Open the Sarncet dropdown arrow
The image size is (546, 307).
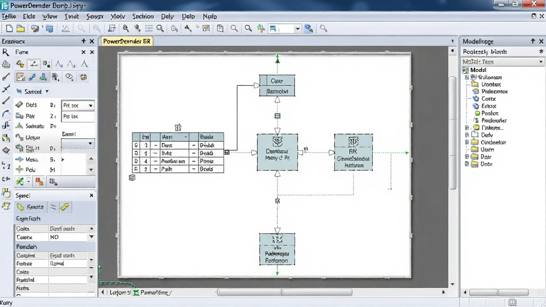47,92
